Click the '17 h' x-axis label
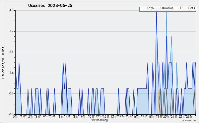The width and height of the screenshot is (199, 123). (x=144, y=116)
